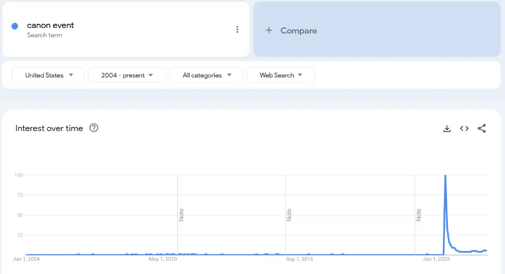Share the interest over time chart

[481, 128]
